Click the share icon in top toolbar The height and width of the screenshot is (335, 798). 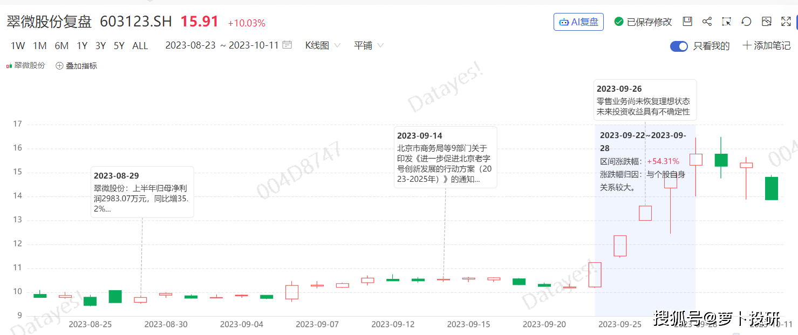click(x=707, y=22)
